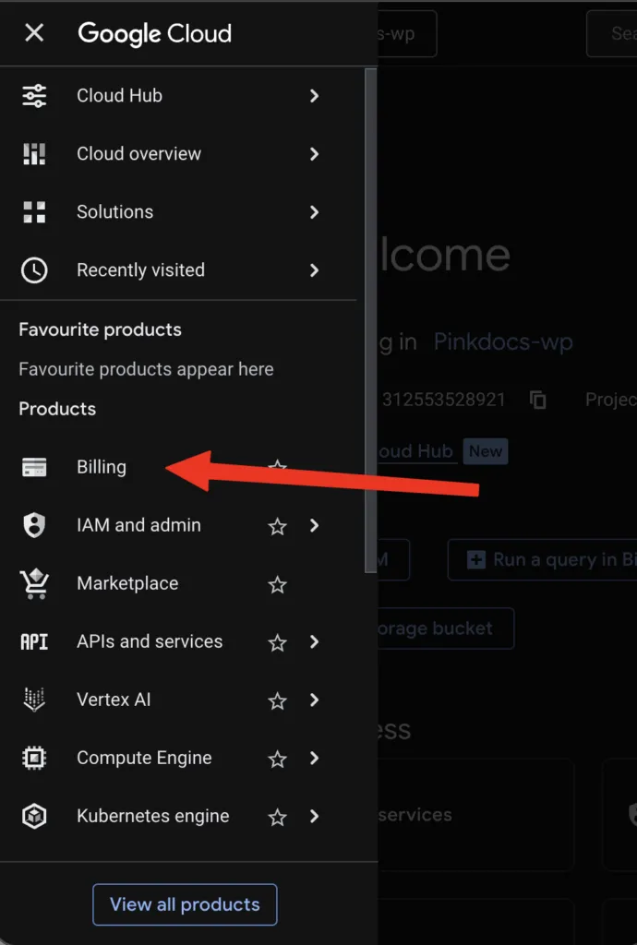Star Marketplace as a favourite product
637x945 pixels.
277,584
